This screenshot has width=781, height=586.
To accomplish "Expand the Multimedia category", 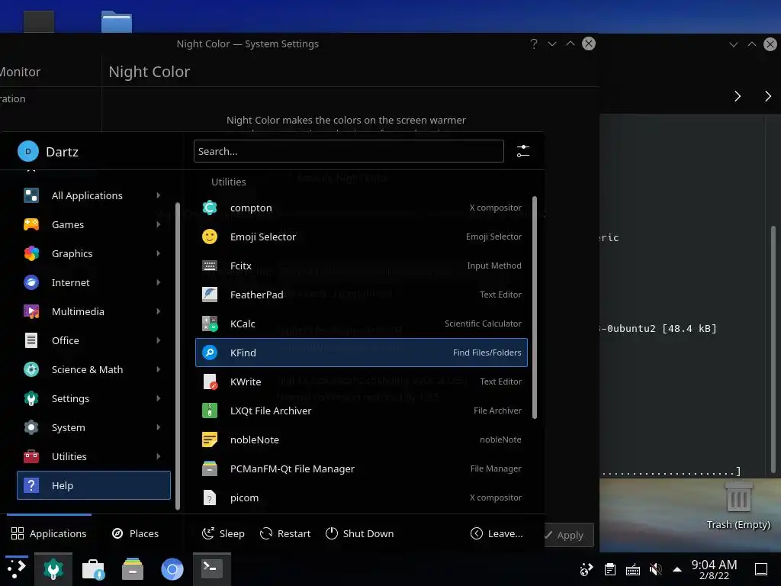I will coord(94,311).
